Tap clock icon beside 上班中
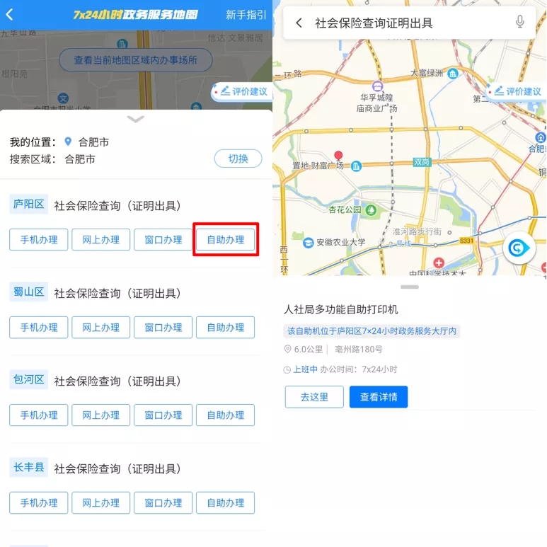This screenshot has width=547, height=547. (287, 370)
